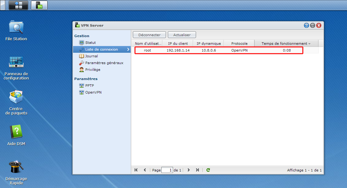Go to last page arrow
Screen dimensions: 347x188
[x=197, y=170]
